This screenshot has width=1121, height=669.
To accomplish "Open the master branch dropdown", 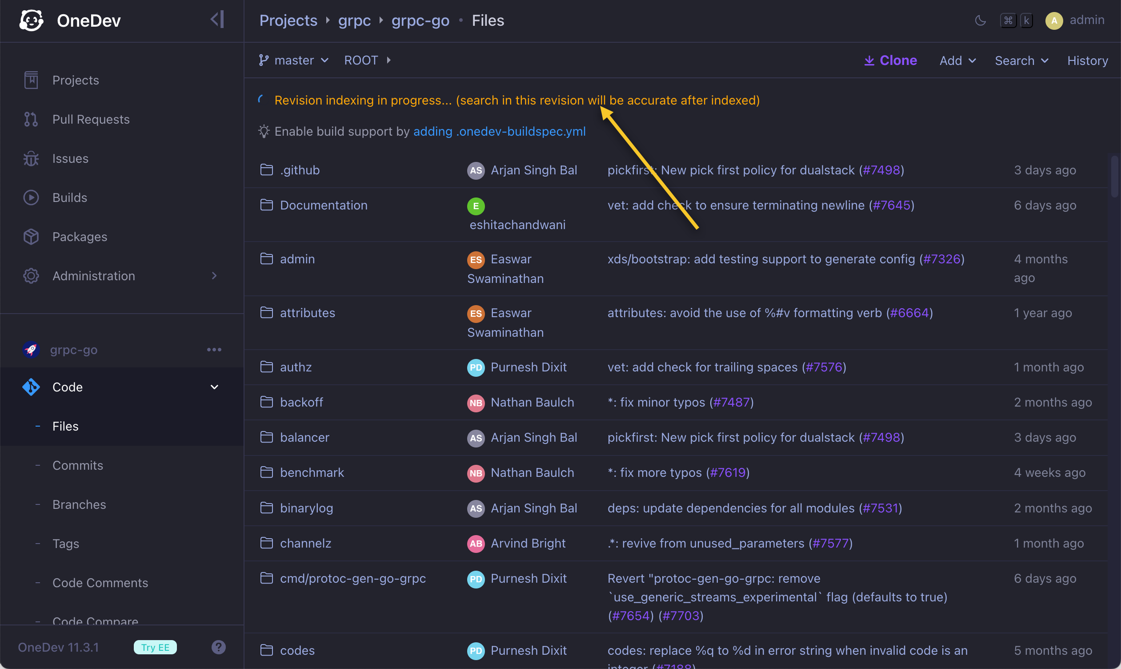I will coord(295,60).
